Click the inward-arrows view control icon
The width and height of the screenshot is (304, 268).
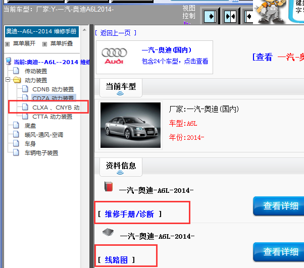tap(230, 16)
